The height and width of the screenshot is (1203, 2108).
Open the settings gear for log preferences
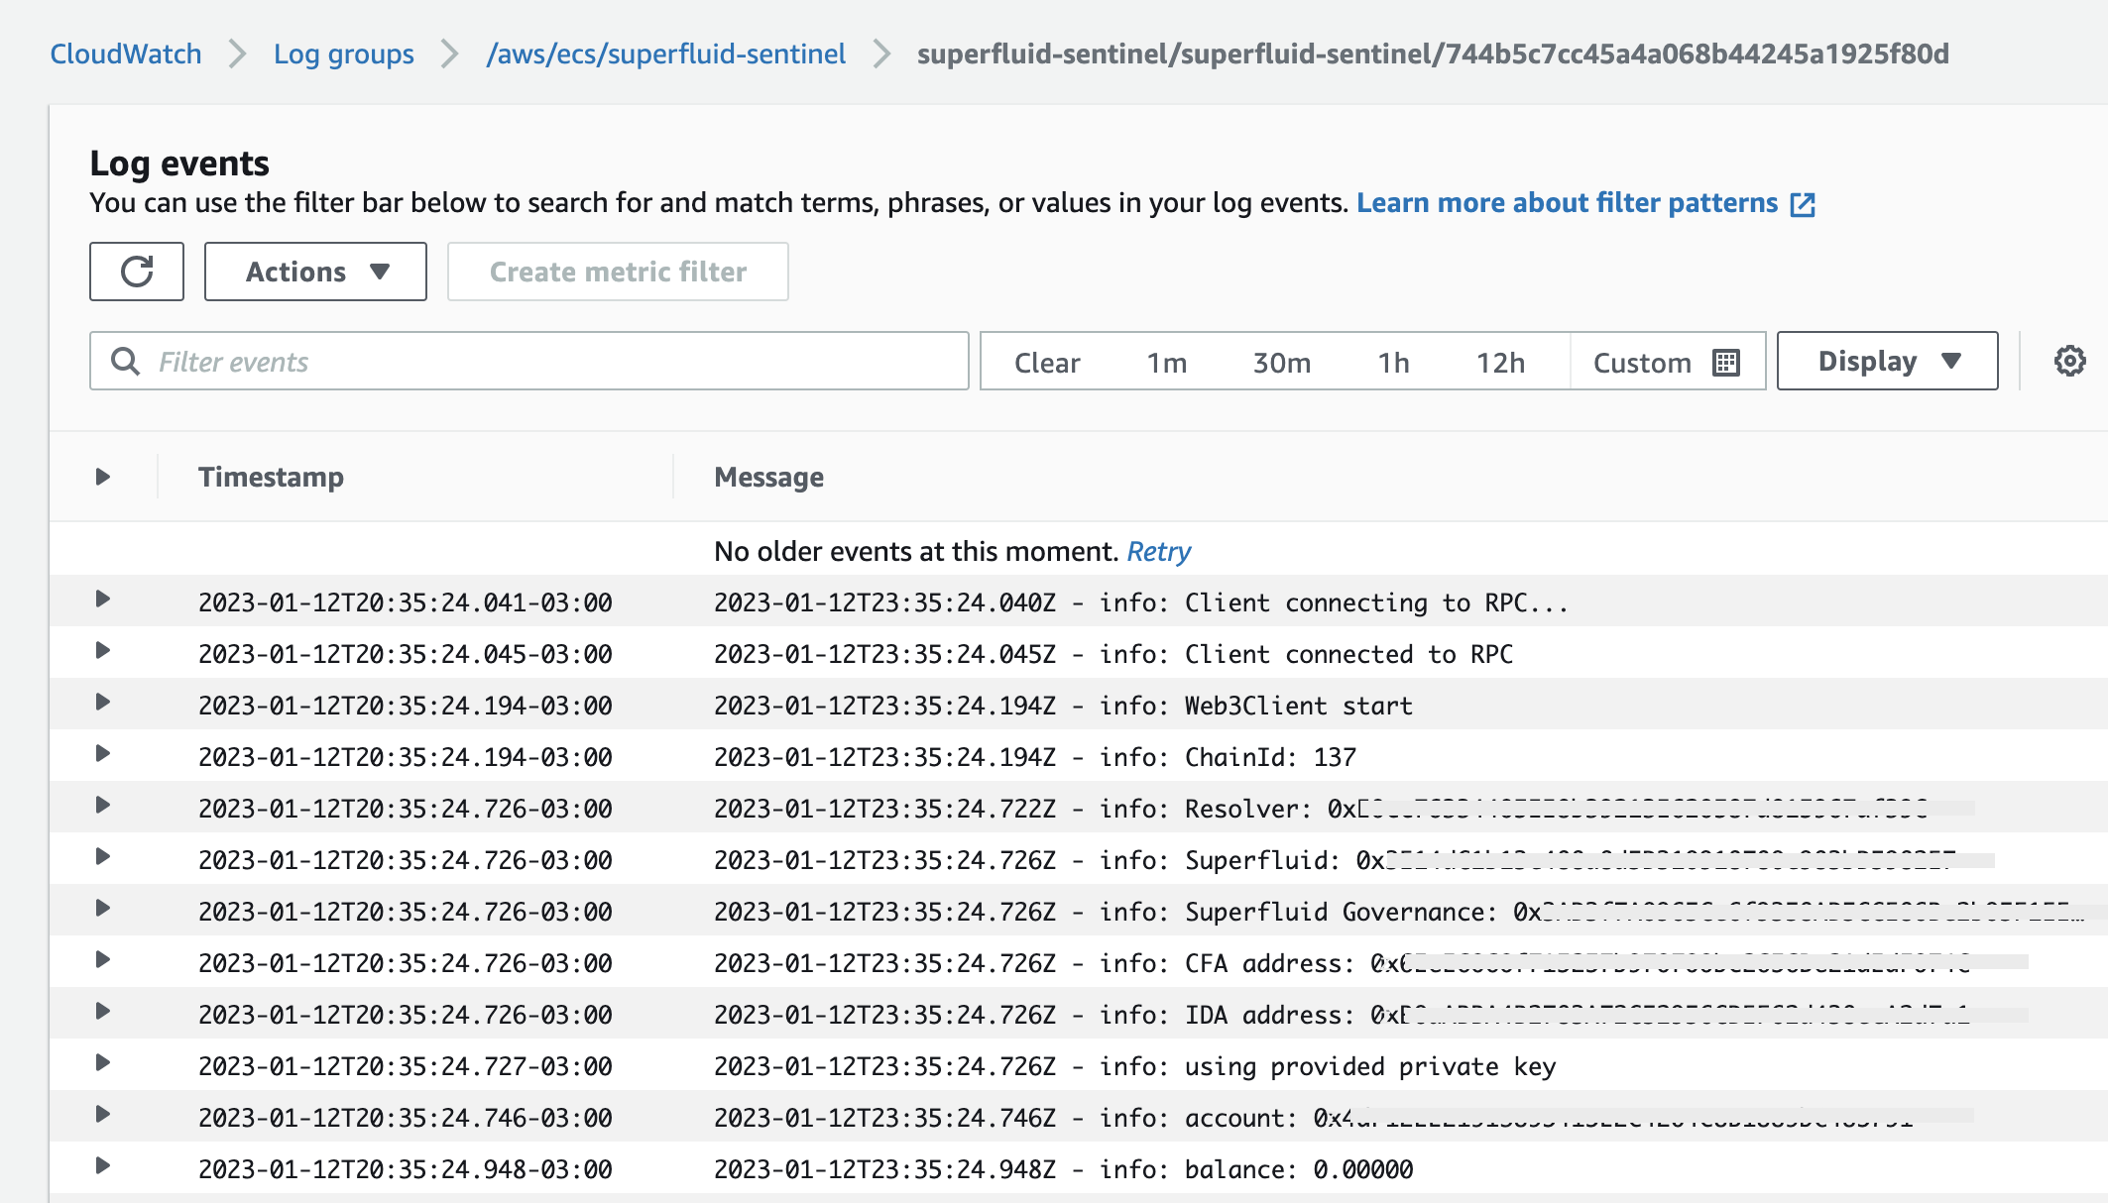coord(2069,361)
